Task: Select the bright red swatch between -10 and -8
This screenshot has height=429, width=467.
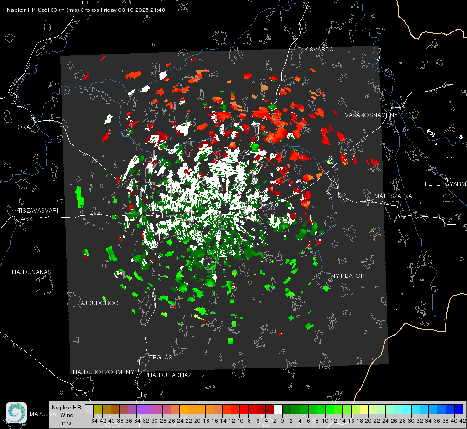Action: pos(244,409)
